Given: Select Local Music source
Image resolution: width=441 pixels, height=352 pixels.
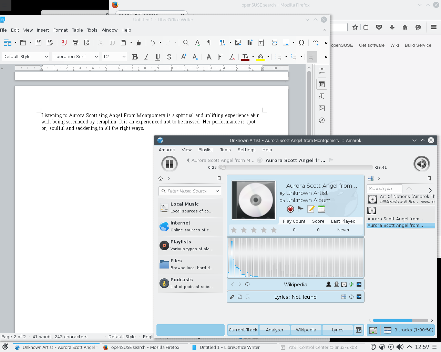Looking at the screenshot, I should [191, 208].
